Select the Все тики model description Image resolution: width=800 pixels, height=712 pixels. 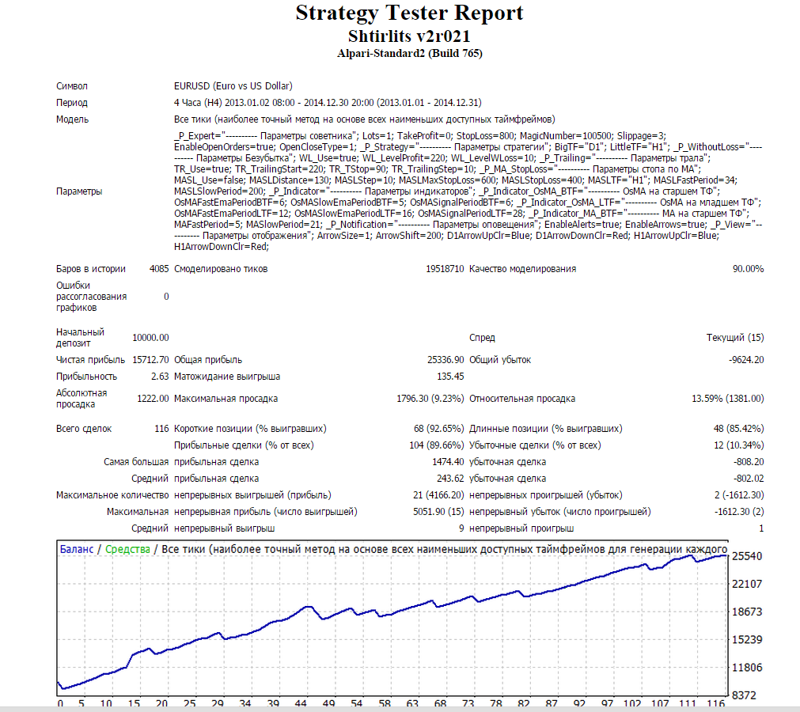pyautogui.click(x=364, y=119)
